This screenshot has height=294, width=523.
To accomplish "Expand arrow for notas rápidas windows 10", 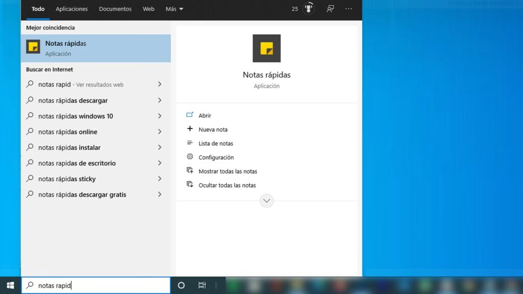I will [x=159, y=116].
